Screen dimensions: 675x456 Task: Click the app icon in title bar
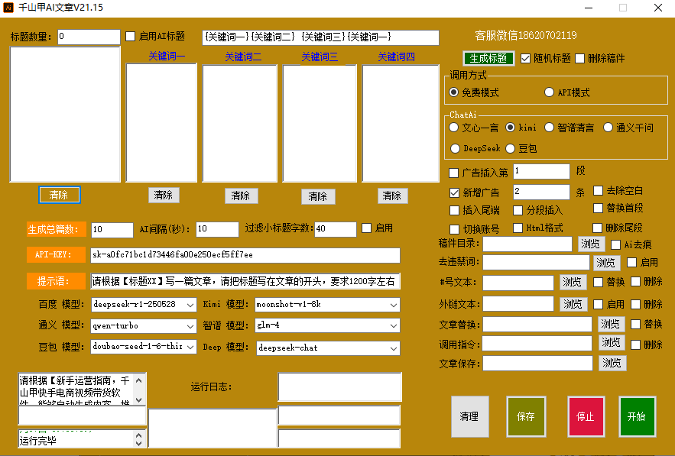coord(11,8)
